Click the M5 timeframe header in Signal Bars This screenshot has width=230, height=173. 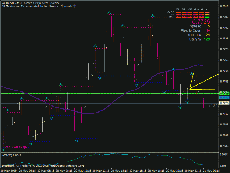pos(184,10)
